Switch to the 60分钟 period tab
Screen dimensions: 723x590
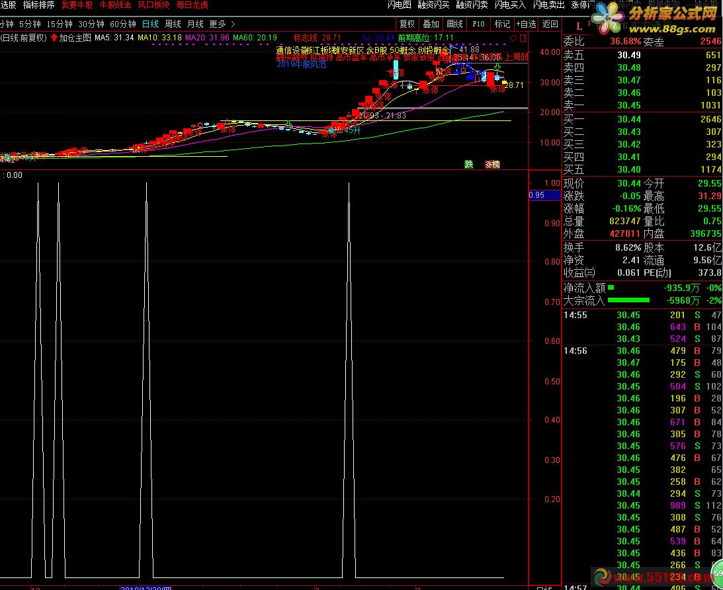coord(122,24)
